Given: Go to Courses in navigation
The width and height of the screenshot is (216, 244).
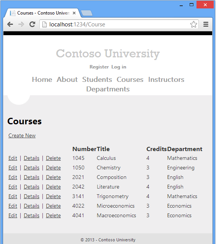Looking at the screenshot, I should [x=130, y=80].
